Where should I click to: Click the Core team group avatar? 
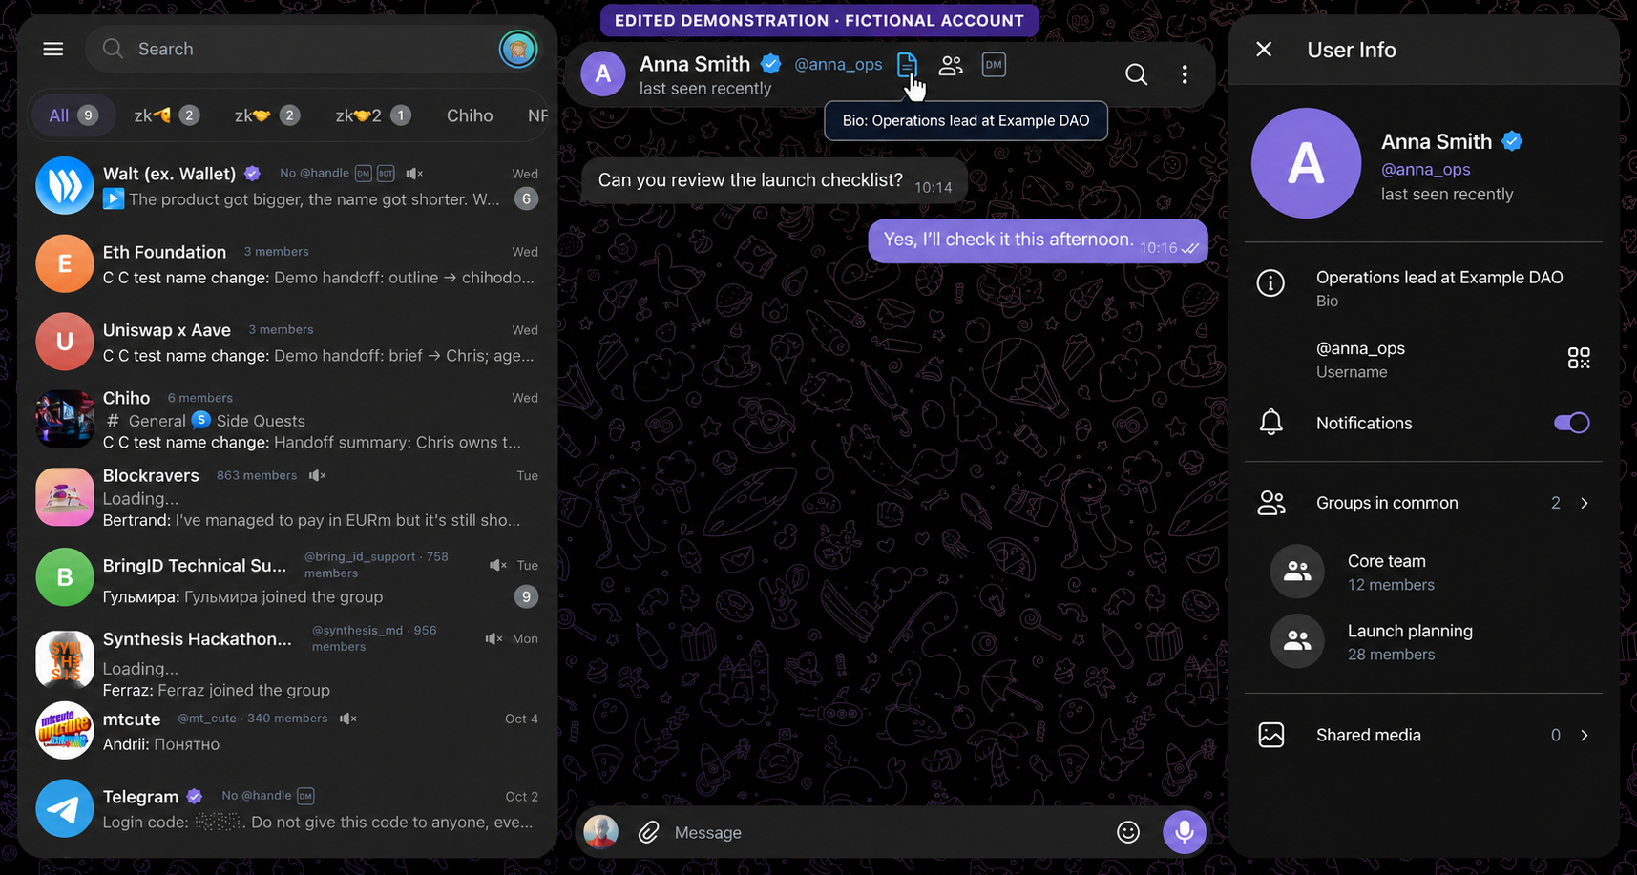point(1297,572)
